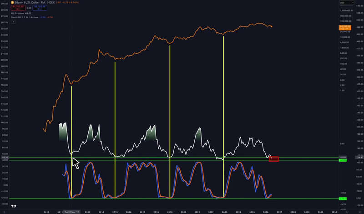Click the 2031 label on the time axis
The image size is (364, 214).
tap(334, 212)
